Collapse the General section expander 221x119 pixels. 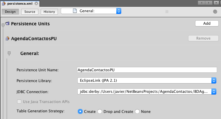pos(9,53)
